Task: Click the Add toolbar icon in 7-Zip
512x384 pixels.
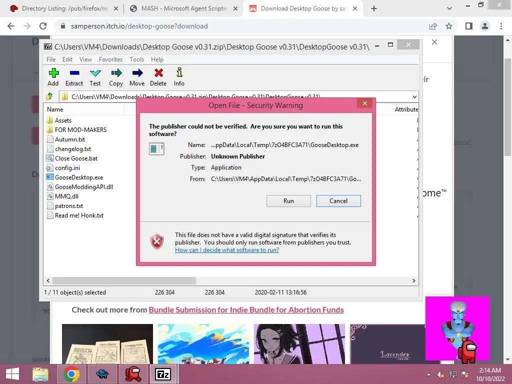Action: click(x=53, y=77)
